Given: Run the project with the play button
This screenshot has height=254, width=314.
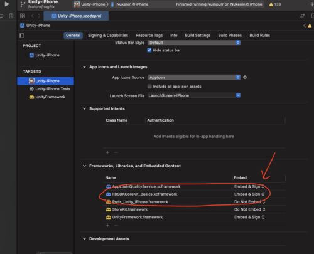Looking at the screenshot, I should click(x=7, y=4).
